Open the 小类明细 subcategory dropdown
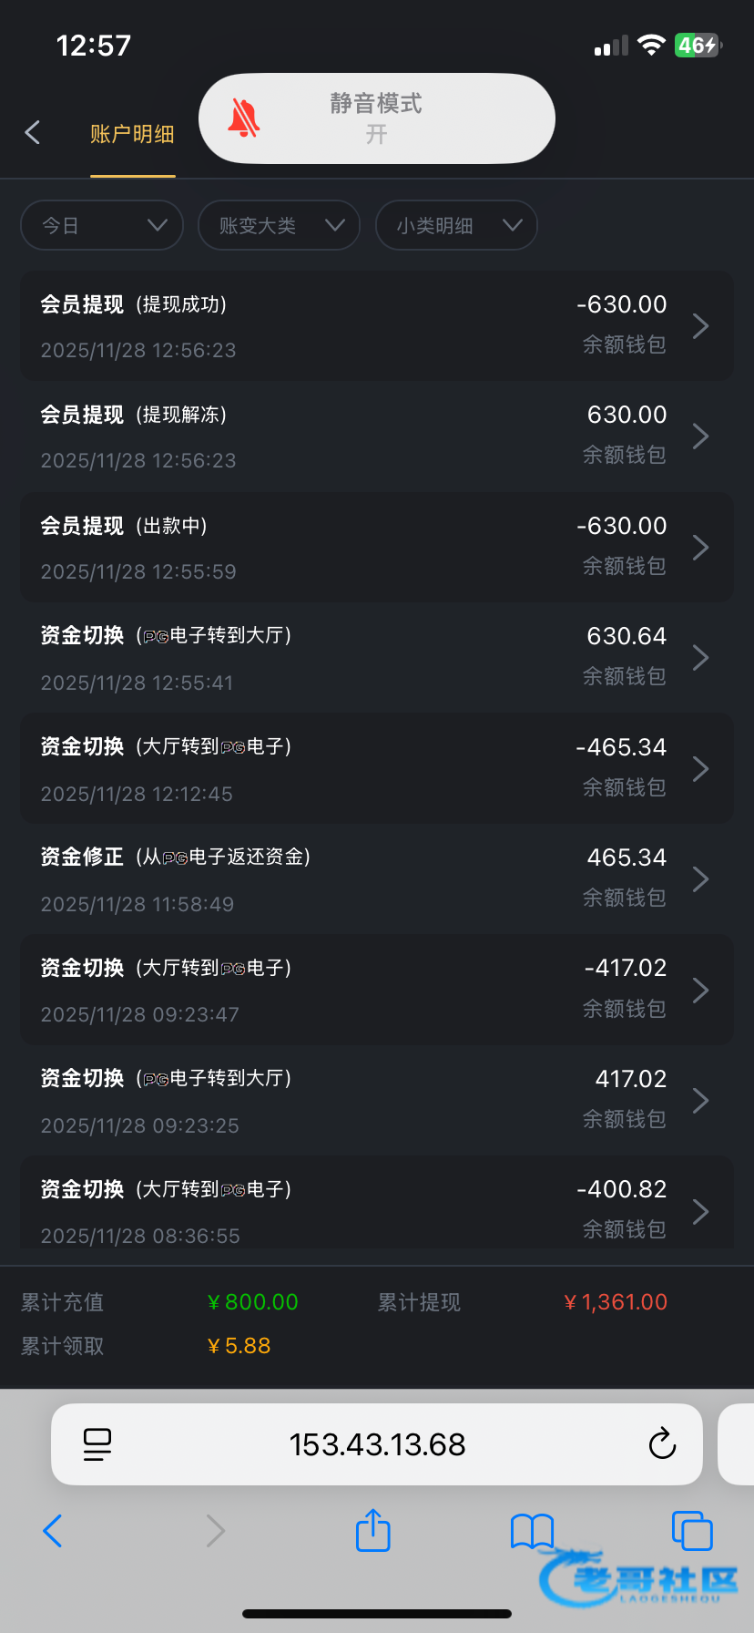 point(456,225)
